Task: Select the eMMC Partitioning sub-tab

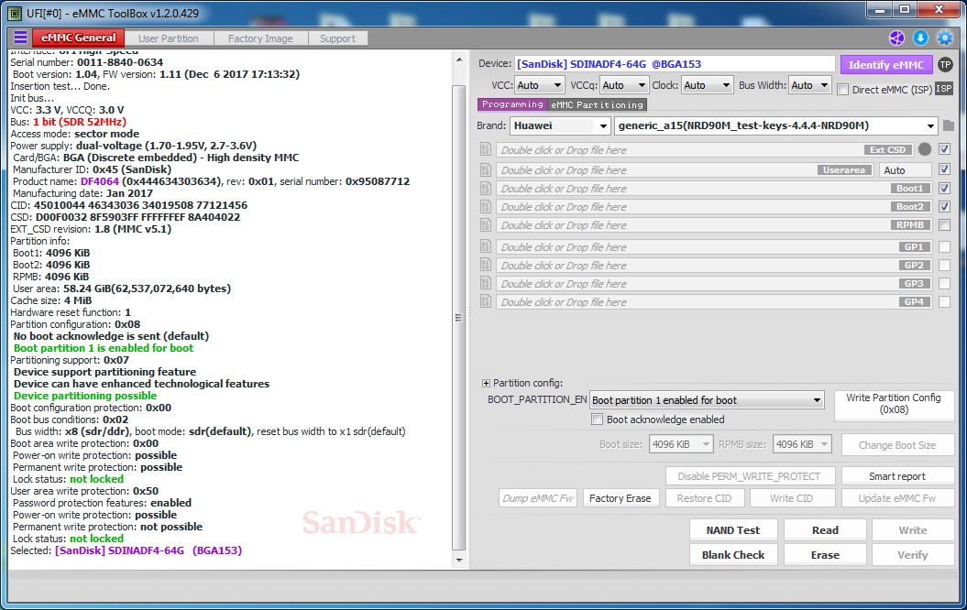Action: (x=597, y=104)
